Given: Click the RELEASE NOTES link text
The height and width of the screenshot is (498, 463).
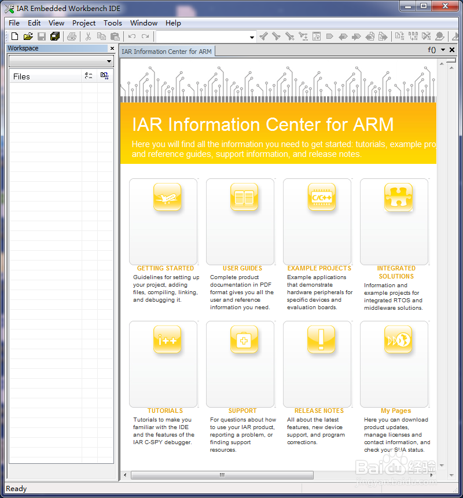Looking at the screenshot, I should (319, 411).
